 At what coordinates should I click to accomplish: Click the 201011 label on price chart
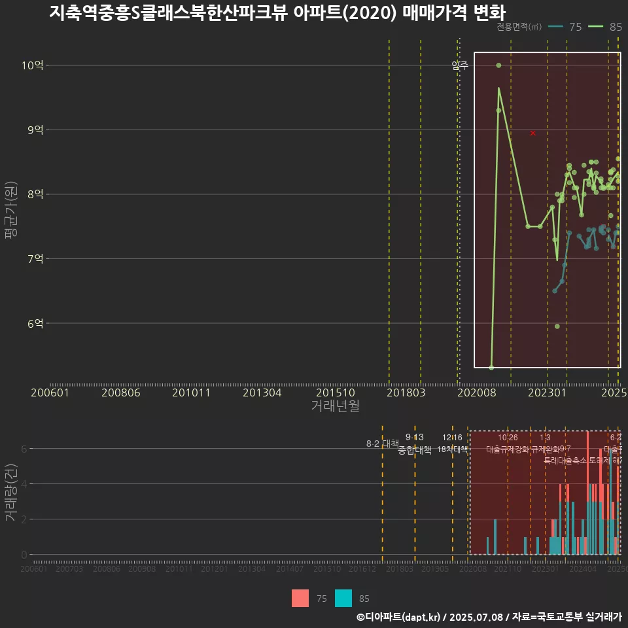point(192,392)
